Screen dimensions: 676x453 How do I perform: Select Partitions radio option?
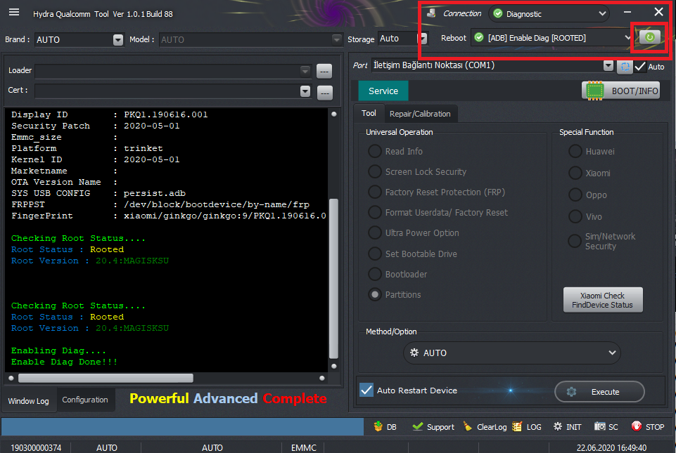[375, 294]
